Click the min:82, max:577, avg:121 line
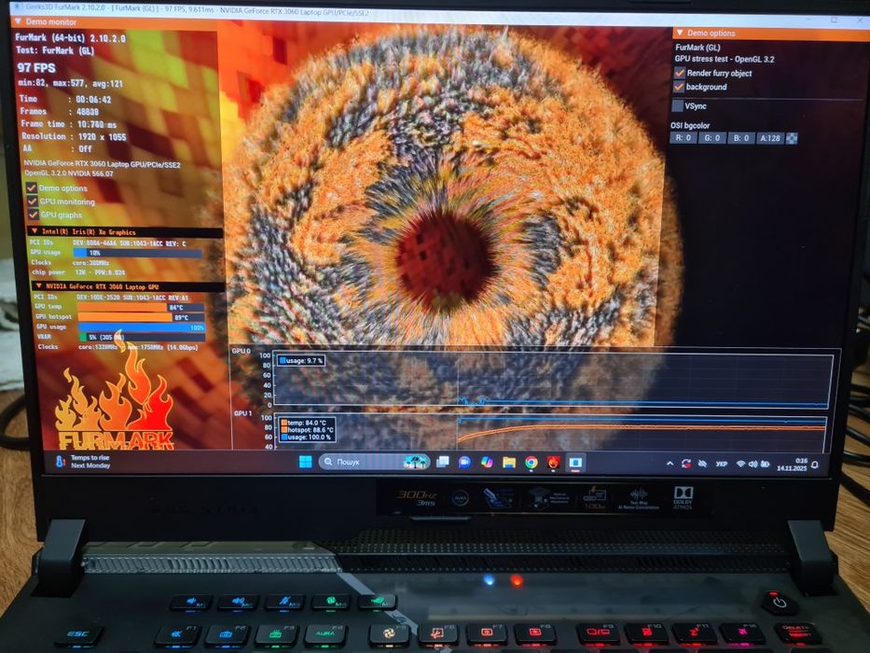 [71, 83]
